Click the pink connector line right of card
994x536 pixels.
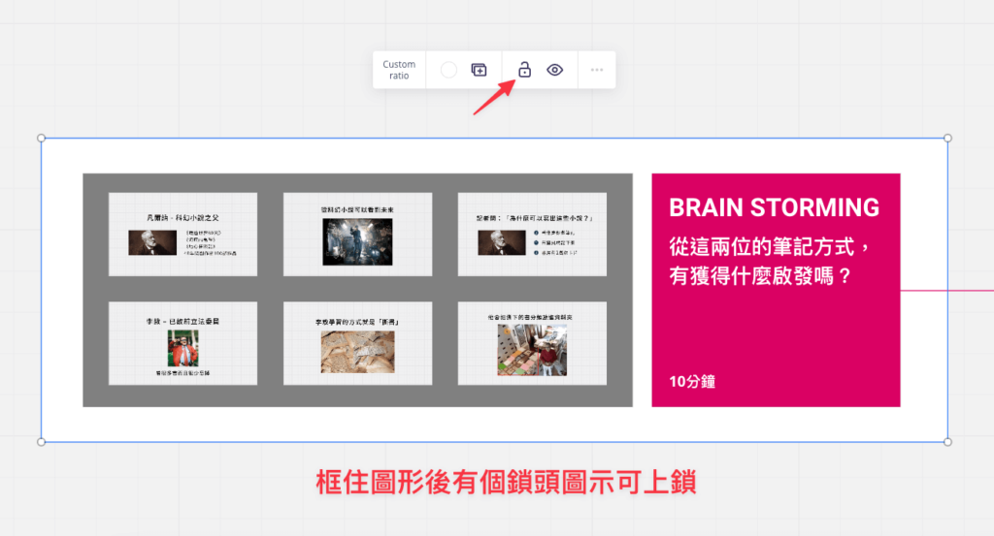(x=946, y=289)
